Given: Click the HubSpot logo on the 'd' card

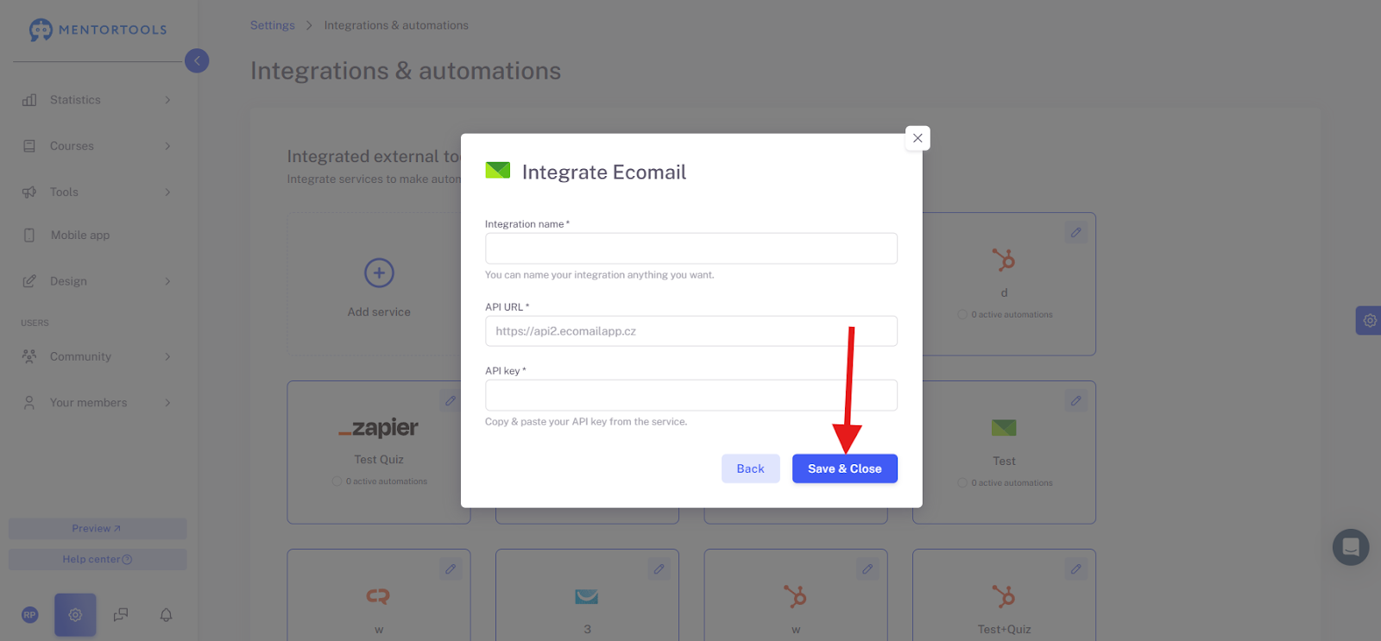Looking at the screenshot, I should tap(1004, 260).
